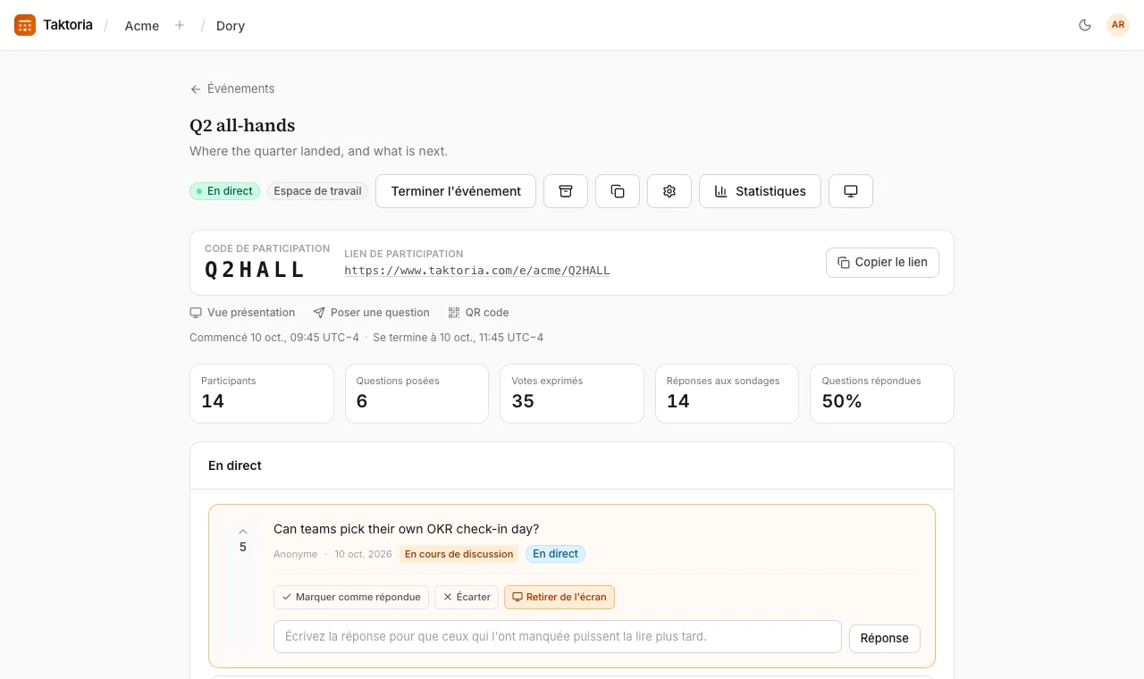1144x679 pixels.
Task: Click the Participants stat card
Action: click(262, 393)
